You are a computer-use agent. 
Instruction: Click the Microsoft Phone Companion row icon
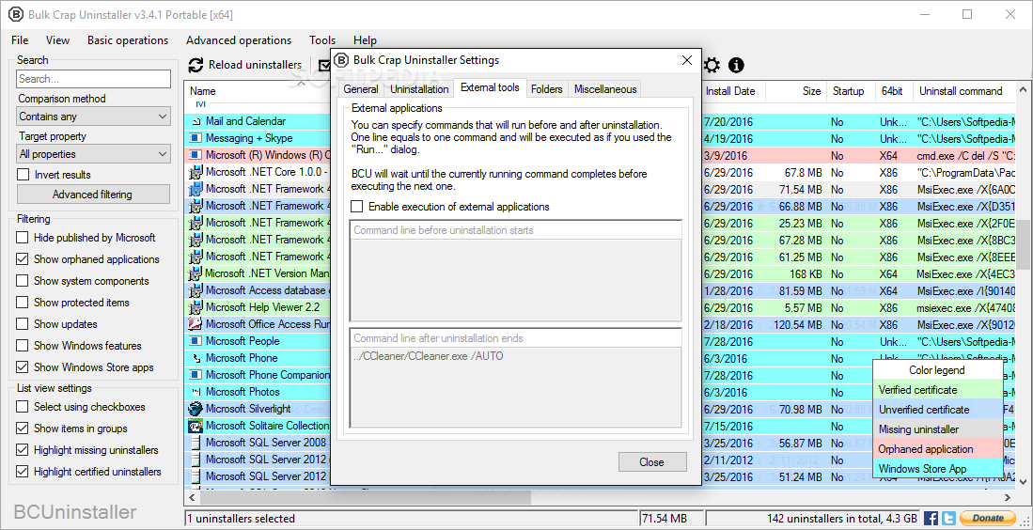(x=195, y=375)
